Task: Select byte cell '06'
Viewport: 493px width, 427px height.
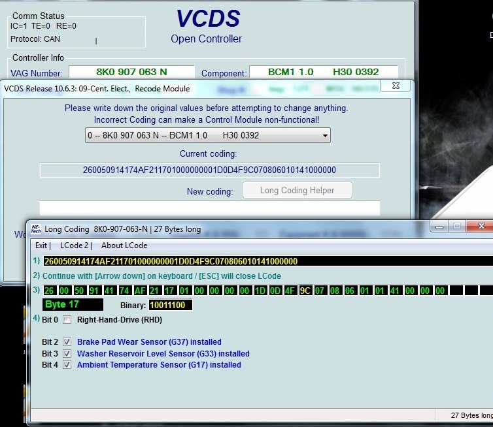Action: click(x=350, y=291)
